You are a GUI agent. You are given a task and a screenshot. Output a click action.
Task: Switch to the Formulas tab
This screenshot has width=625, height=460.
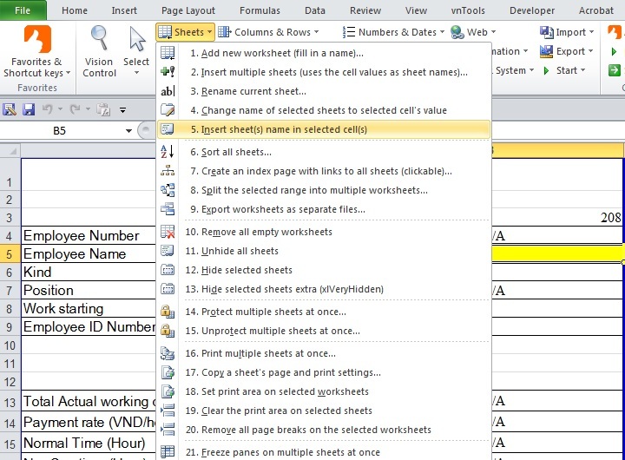tap(260, 10)
